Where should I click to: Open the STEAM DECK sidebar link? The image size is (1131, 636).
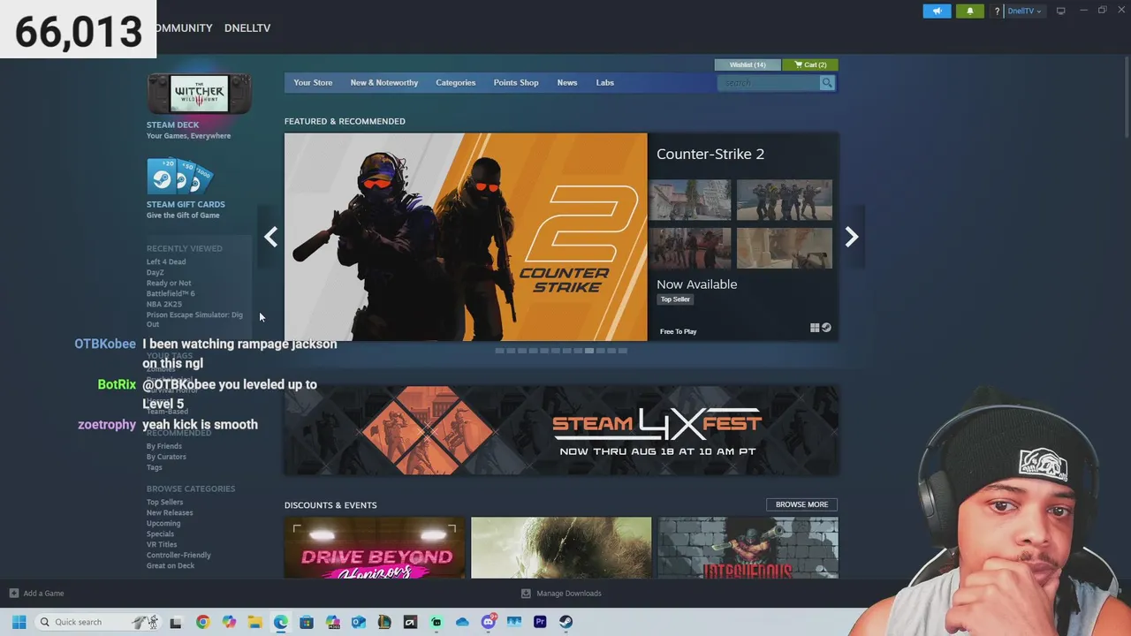(172, 125)
